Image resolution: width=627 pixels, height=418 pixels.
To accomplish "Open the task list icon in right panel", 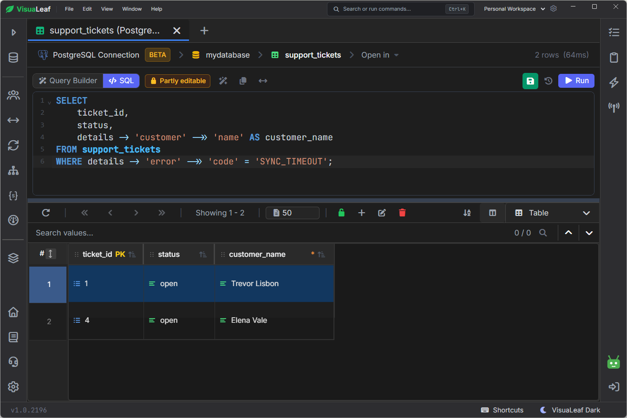I will 614,32.
